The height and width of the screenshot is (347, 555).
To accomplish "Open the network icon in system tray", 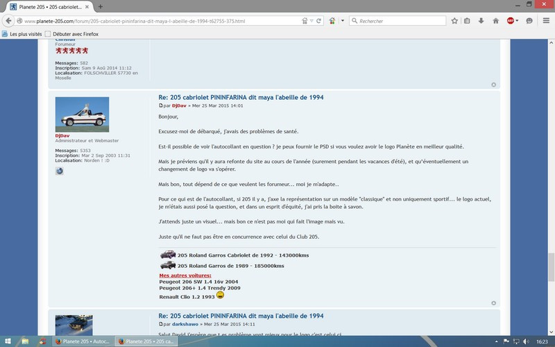I will pyautogui.click(x=516, y=341).
